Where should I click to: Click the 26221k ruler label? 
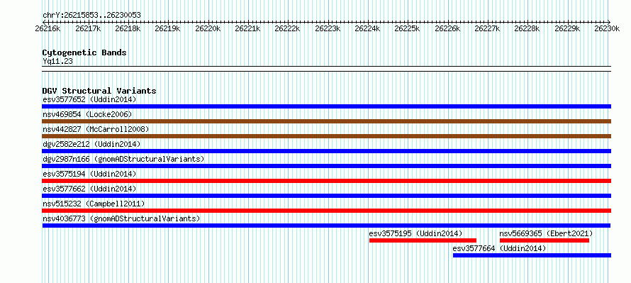click(x=247, y=28)
